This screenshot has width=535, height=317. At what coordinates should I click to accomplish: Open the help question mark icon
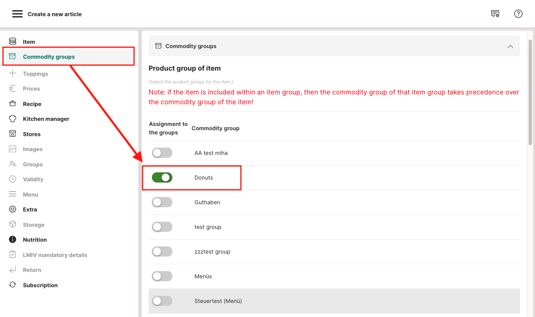(x=518, y=14)
